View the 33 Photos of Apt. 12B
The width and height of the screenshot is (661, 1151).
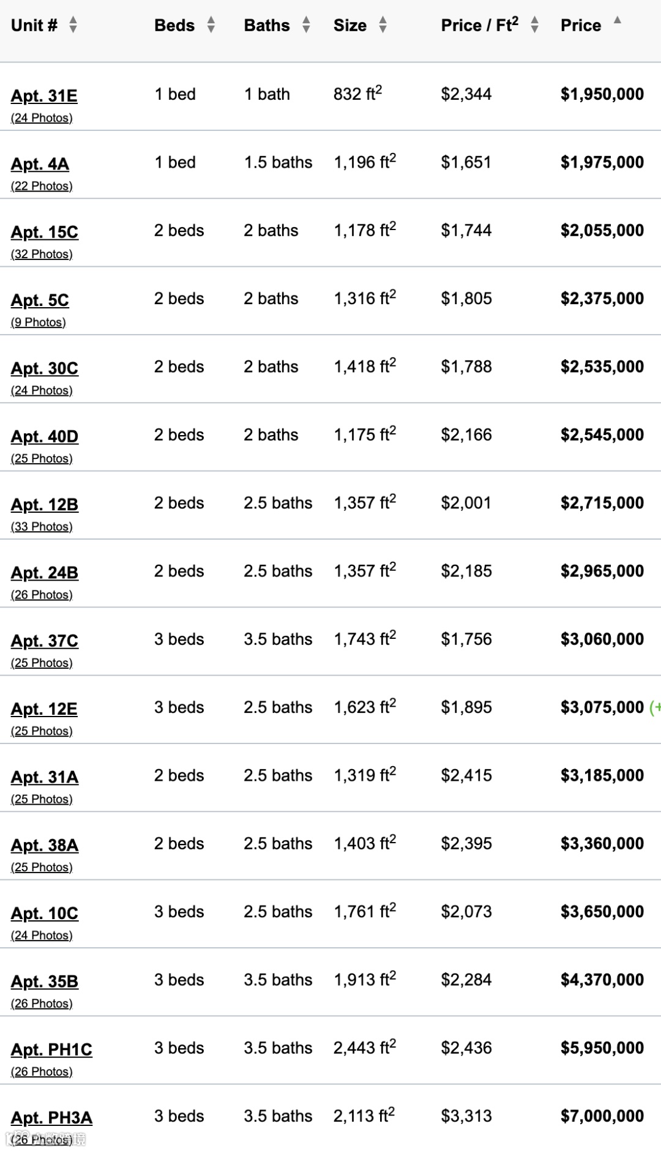click(x=42, y=527)
